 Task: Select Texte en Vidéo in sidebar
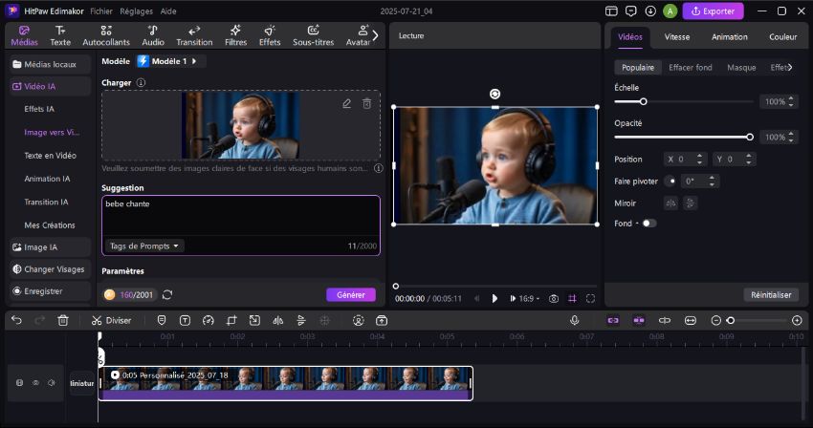point(51,156)
